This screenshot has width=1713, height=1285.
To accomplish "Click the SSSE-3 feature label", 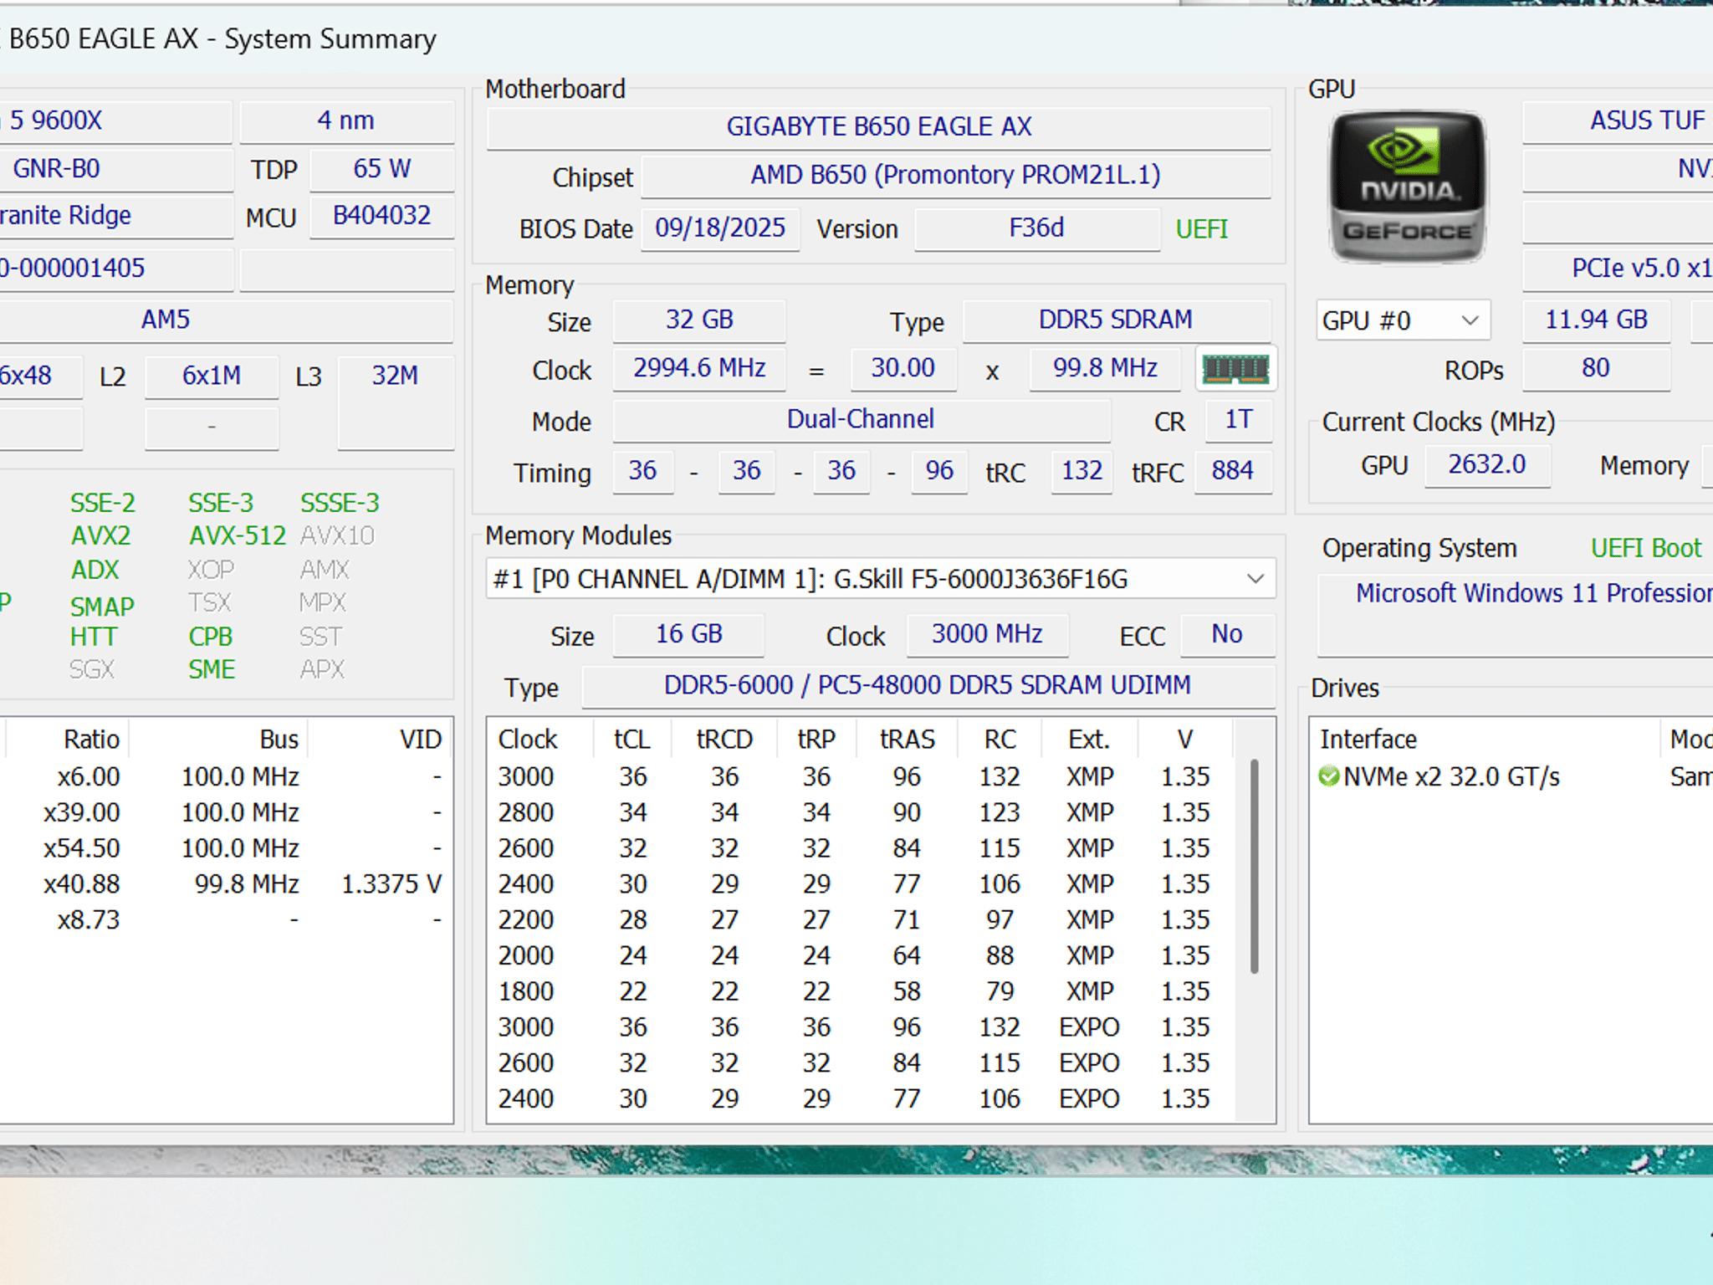I will pyautogui.click(x=340, y=503).
